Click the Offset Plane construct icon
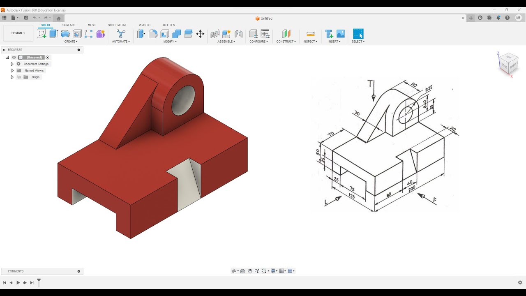Viewport: 526px width, 296px height. click(x=286, y=34)
